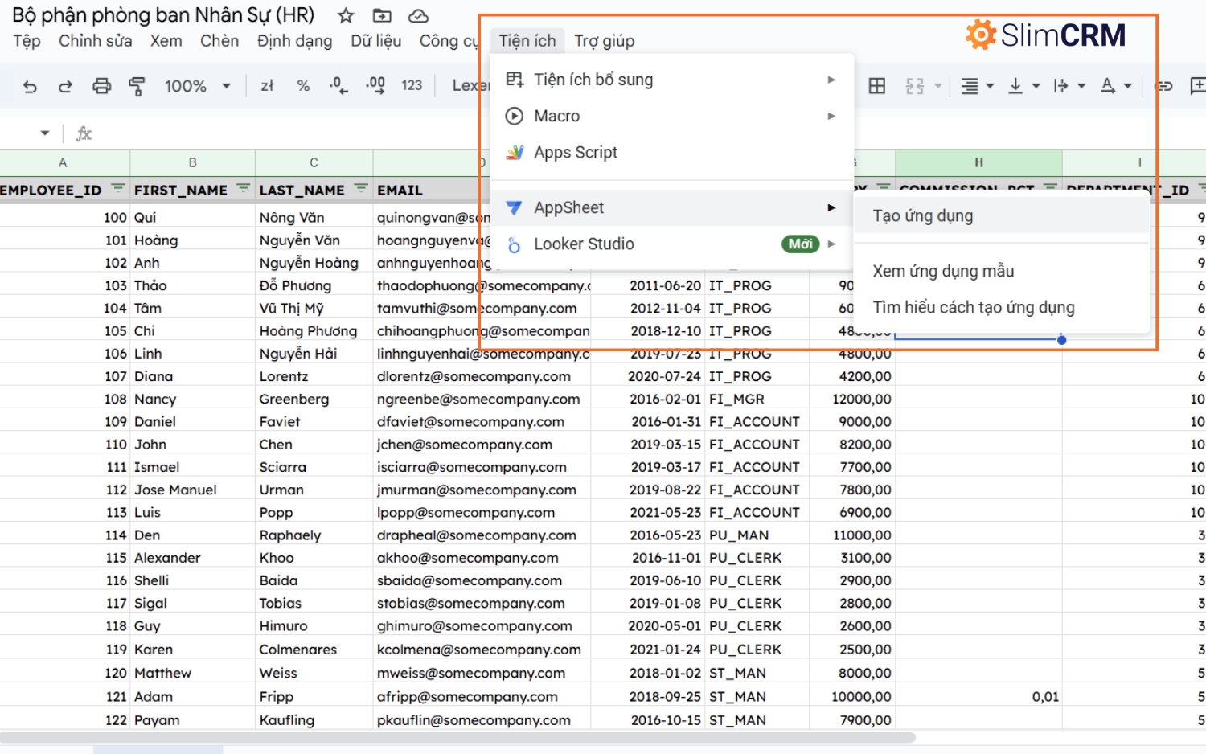Screen dimensions: 1206x754
Task: Open the horizontal align dropdown
Action: click(978, 86)
